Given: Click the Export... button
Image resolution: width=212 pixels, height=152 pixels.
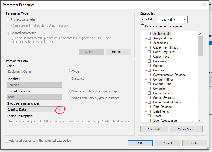Looking at the screenshot, I should click(x=119, y=52).
